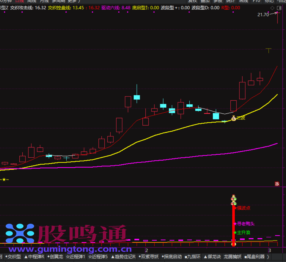This screenshot has height=262, width=286.
Task: Click the 21.70 high price label
Action: [x=263, y=15]
